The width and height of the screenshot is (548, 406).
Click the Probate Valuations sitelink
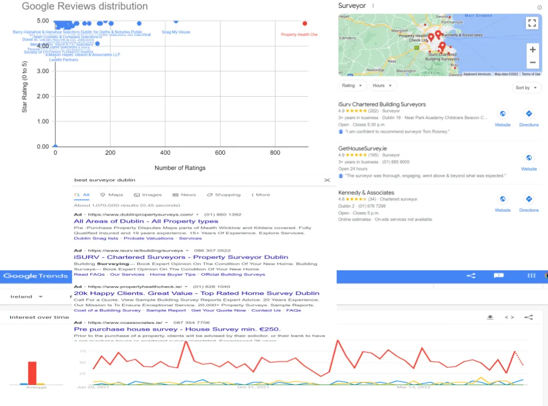(148, 238)
